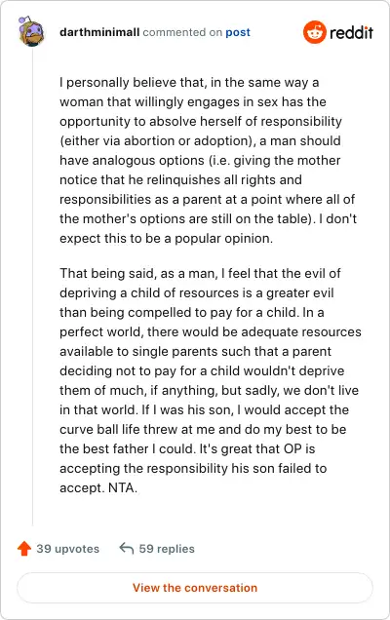Upvote using the orange arrow icon
Viewport: 390px width, 620px height.
pyautogui.click(x=24, y=549)
